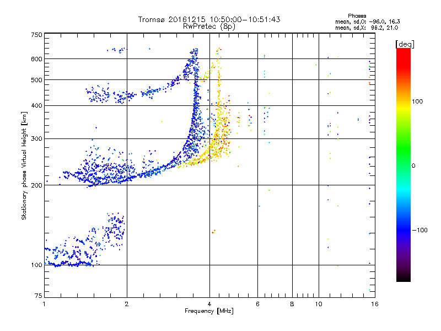Click the 'mean, sd,O: -96.0, 16.3' line
This screenshot has width=441, height=331.
pos(367,22)
